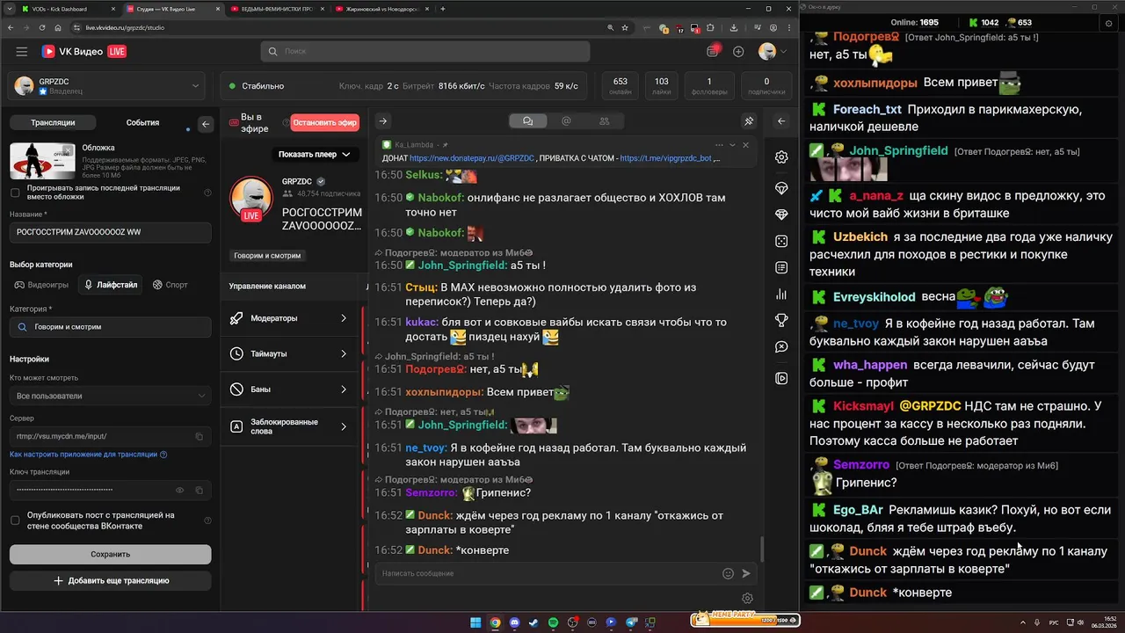The image size is (1125, 633).
Task: Click the plus circle create icon in header
Action: [x=738, y=52]
